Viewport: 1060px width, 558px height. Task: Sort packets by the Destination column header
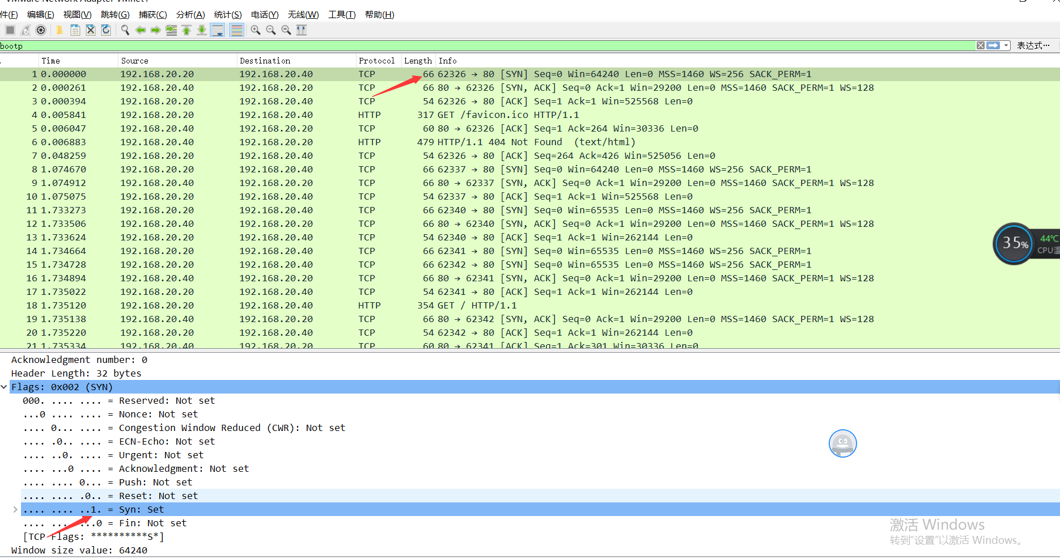coord(296,61)
